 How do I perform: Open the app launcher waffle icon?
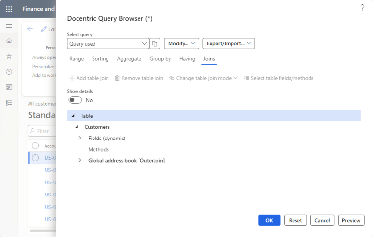[9, 9]
